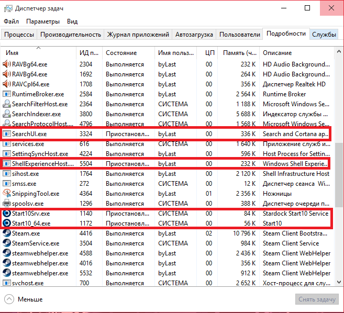The image size is (344, 313).
Task: Select the Подробности tab
Action: pos(286,34)
